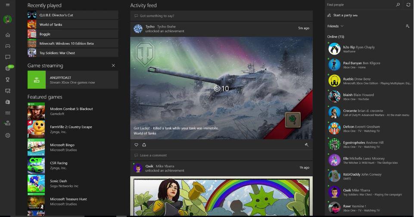The image size is (414, 217).
Task: Close the Game streaming section
Action: [x=113, y=65]
